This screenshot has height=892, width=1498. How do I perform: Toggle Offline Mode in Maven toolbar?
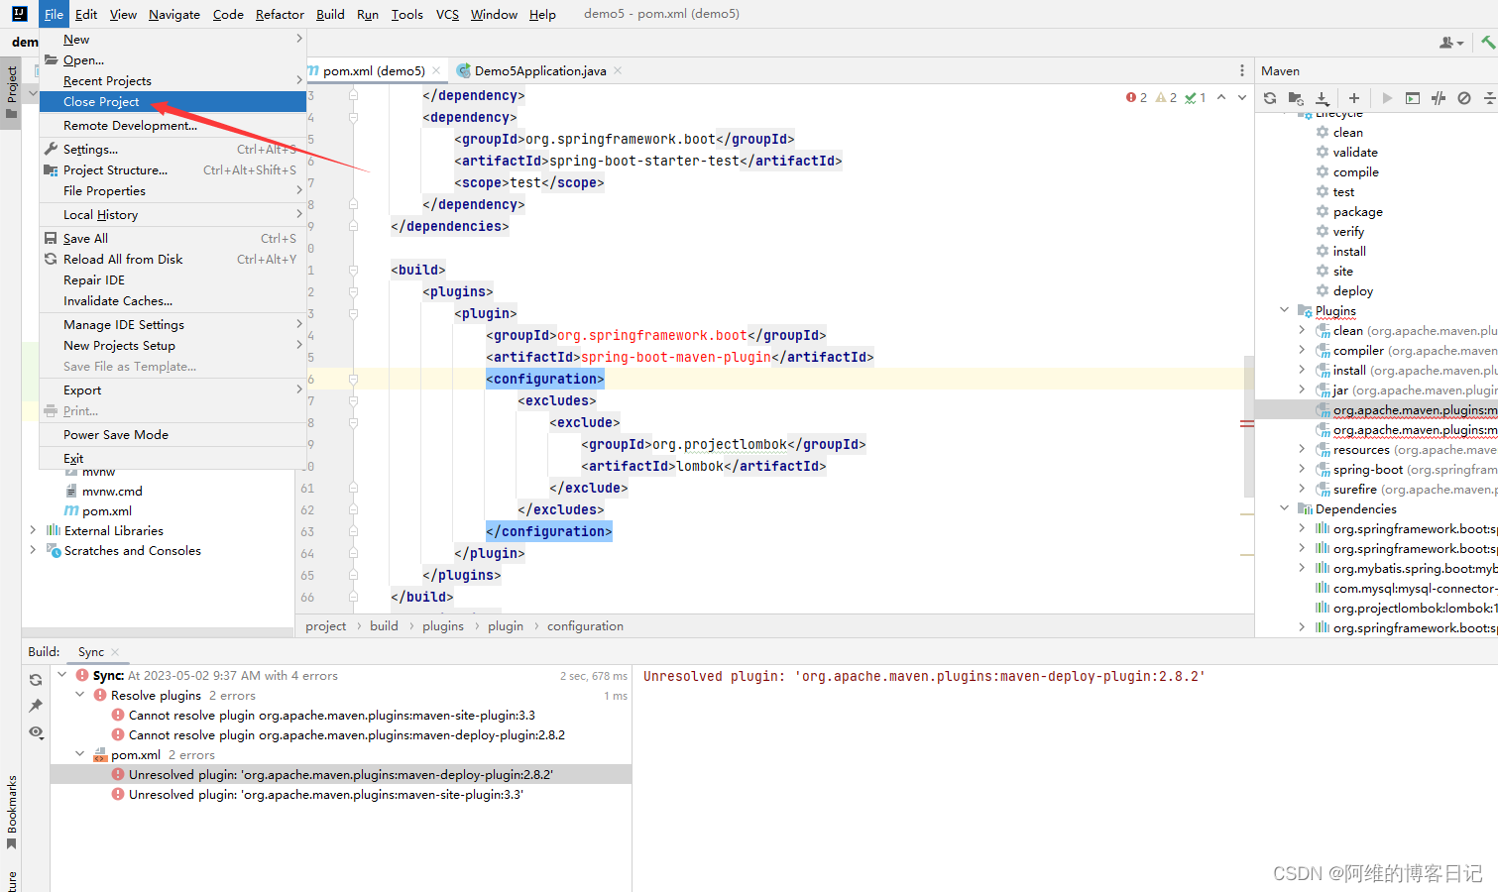click(1465, 98)
